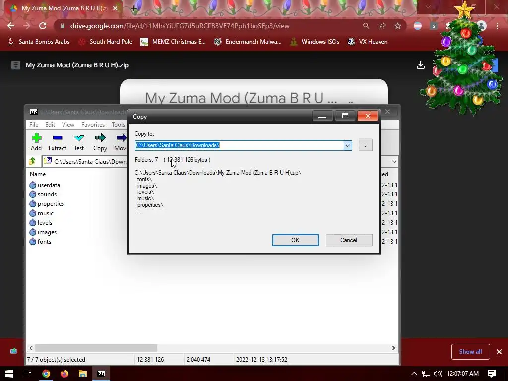This screenshot has width=508, height=381.
Task: Select the sounds folder
Action: 43,194
